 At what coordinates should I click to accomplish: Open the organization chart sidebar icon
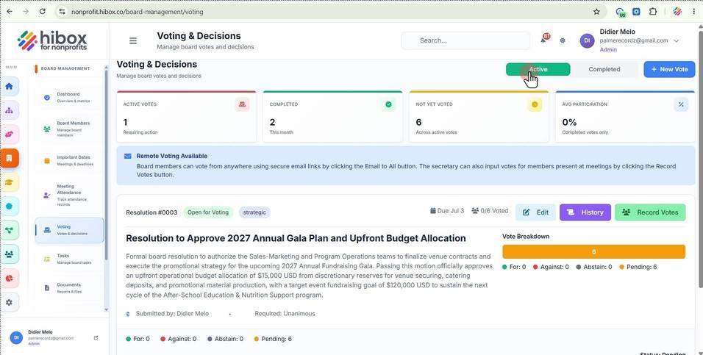click(10, 110)
